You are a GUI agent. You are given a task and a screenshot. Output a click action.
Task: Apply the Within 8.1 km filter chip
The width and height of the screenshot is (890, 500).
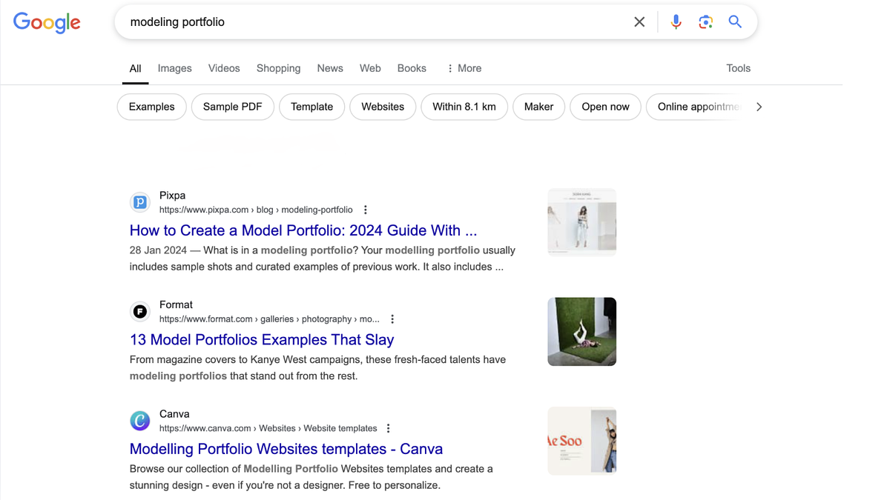(464, 107)
